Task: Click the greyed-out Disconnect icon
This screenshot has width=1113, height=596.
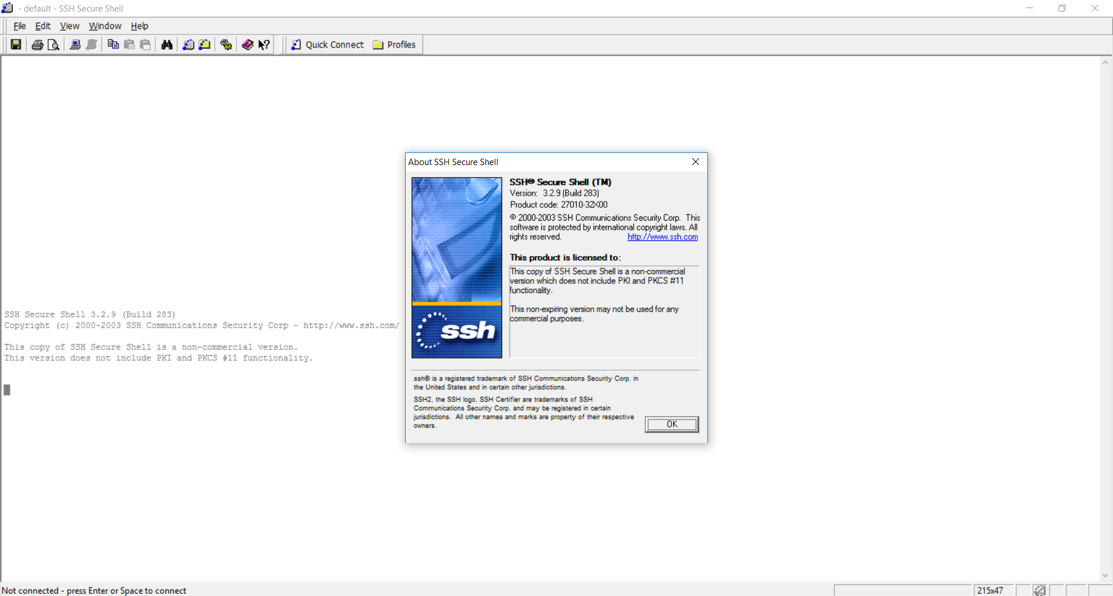Action: (92, 45)
